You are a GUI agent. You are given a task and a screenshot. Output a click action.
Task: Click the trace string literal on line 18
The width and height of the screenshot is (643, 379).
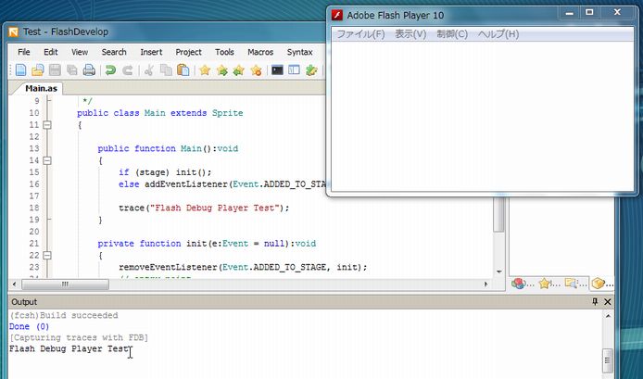tap(214, 208)
